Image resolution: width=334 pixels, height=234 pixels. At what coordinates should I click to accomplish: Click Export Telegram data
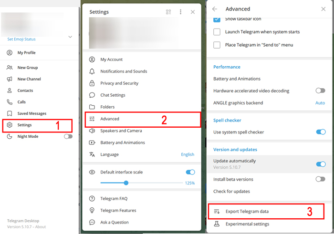click(x=266, y=212)
